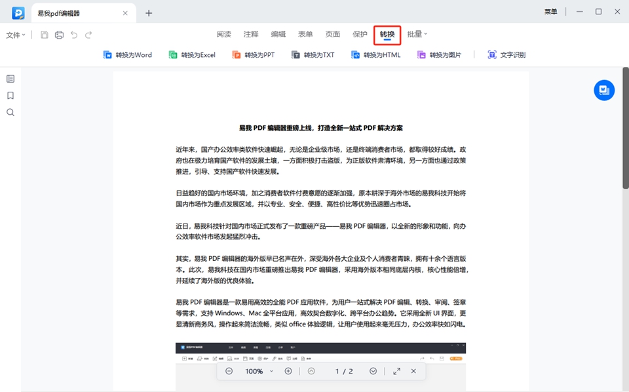Image resolution: width=629 pixels, height=392 pixels.
Task: Undo the last action
Action: click(74, 35)
